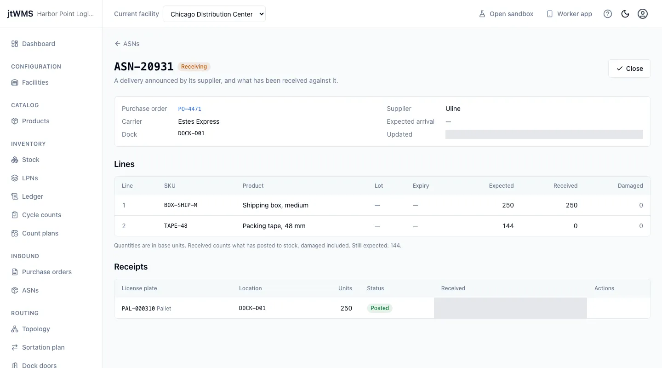Screen dimensions: 662x368
Task: Click the Topology network icon
Action: point(15,329)
